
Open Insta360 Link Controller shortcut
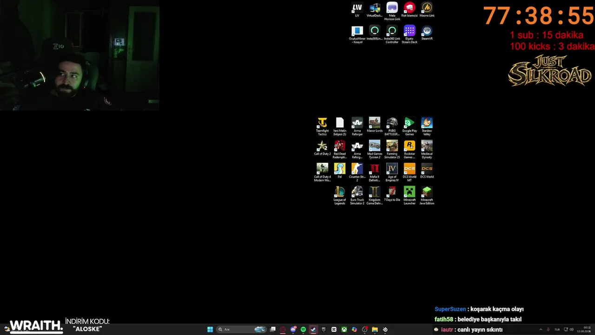pyautogui.click(x=392, y=34)
